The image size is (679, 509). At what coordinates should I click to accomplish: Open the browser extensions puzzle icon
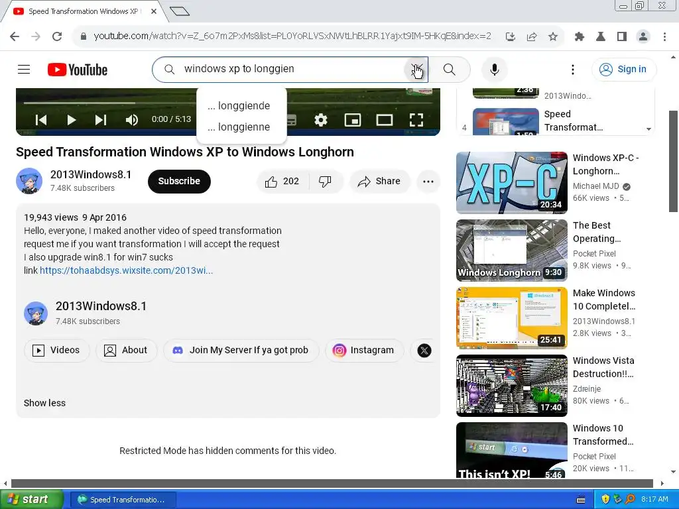[x=579, y=36]
